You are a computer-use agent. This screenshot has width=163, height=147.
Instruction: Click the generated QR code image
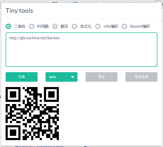tap(32, 114)
